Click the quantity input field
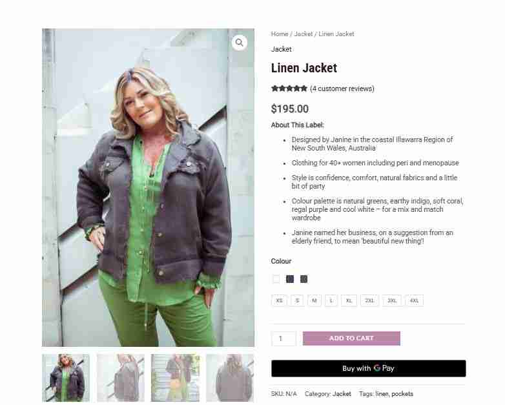 coord(283,338)
